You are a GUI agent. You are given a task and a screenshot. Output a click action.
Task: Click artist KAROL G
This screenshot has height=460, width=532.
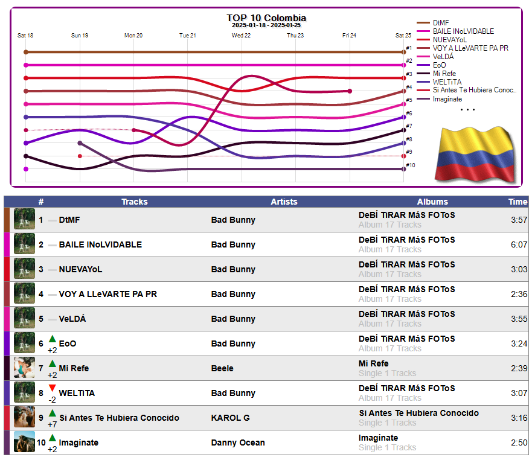coord(231,418)
